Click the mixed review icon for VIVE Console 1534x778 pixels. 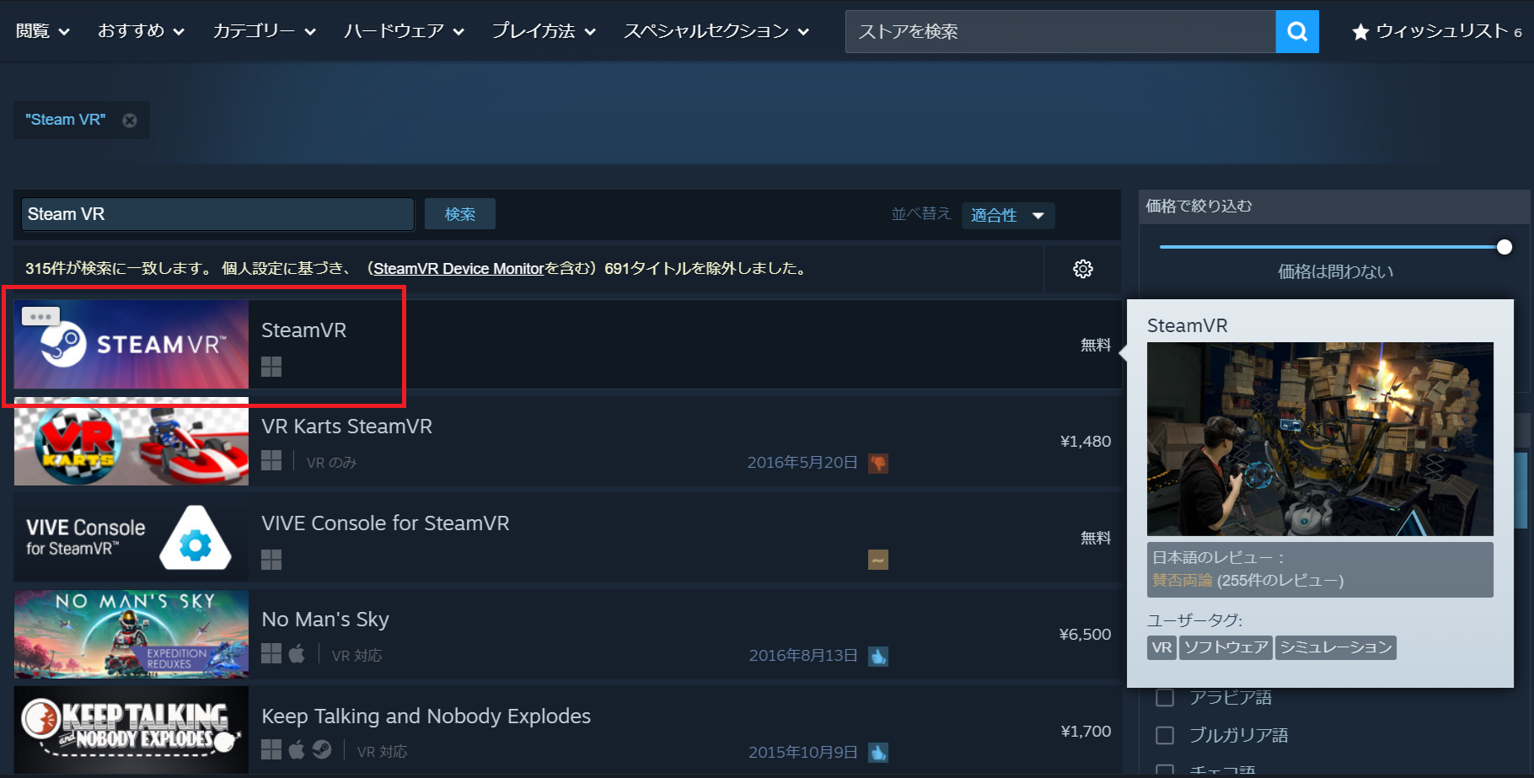tap(878, 560)
